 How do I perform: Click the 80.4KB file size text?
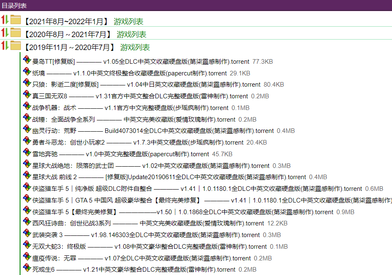point(274,85)
